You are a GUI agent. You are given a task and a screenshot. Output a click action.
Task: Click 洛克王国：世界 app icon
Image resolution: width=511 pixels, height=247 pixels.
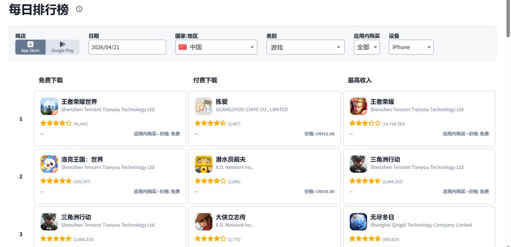tap(49, 164)
